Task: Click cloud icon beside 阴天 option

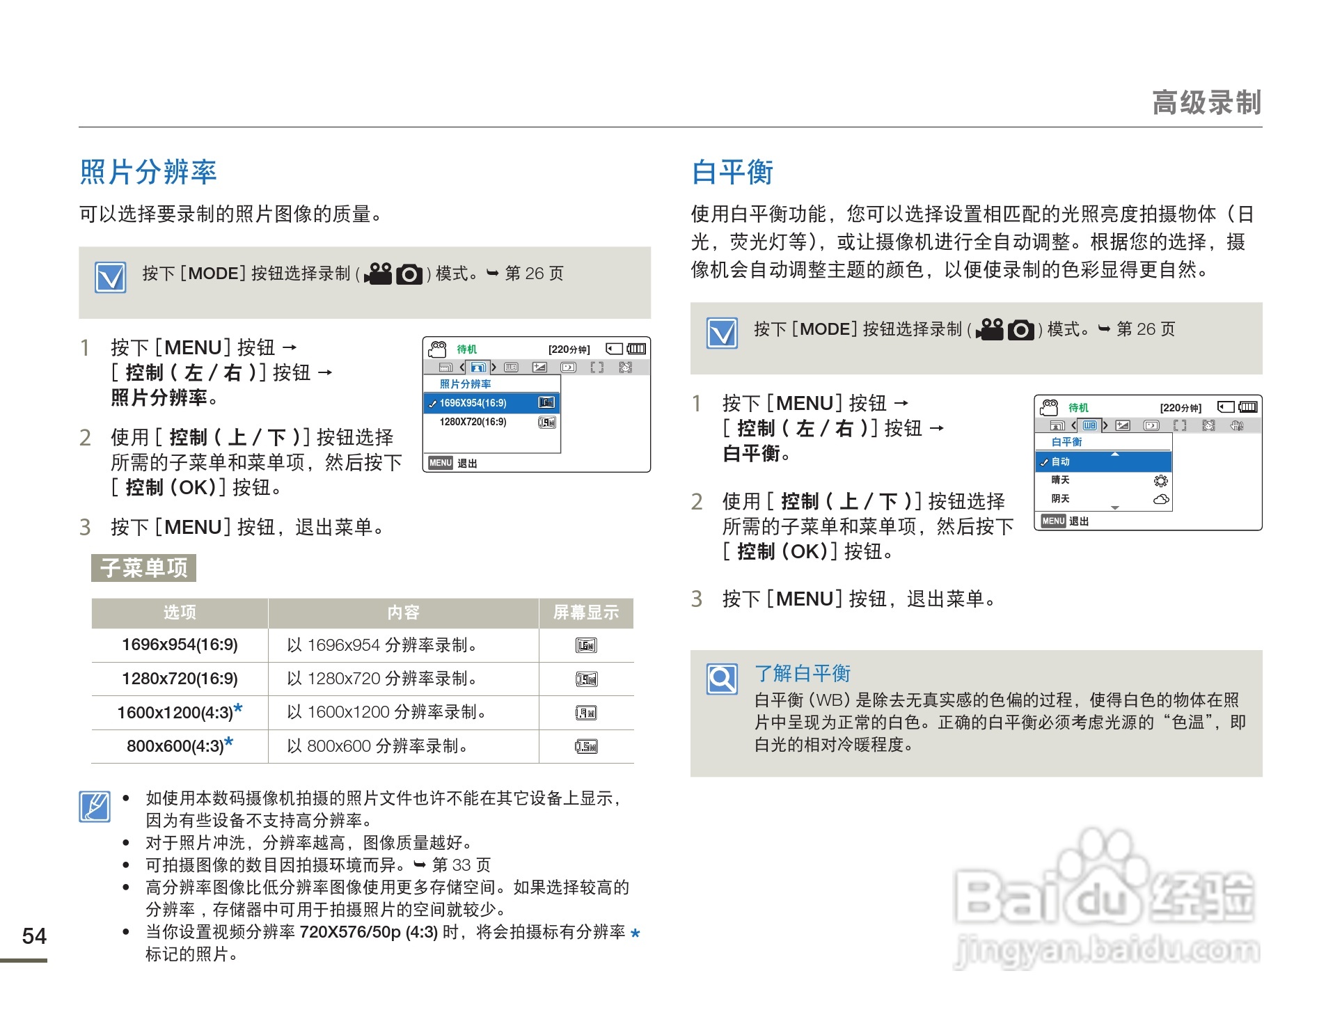Action: point(1160,499)
